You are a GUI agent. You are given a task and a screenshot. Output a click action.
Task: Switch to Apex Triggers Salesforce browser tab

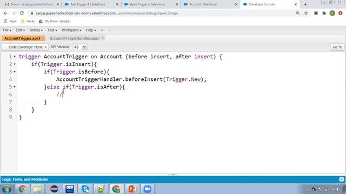147,4
